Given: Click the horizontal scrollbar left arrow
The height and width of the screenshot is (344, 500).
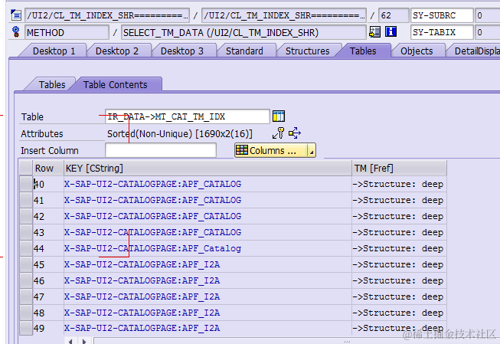Looking at the screenshot, I should point(70,341).
